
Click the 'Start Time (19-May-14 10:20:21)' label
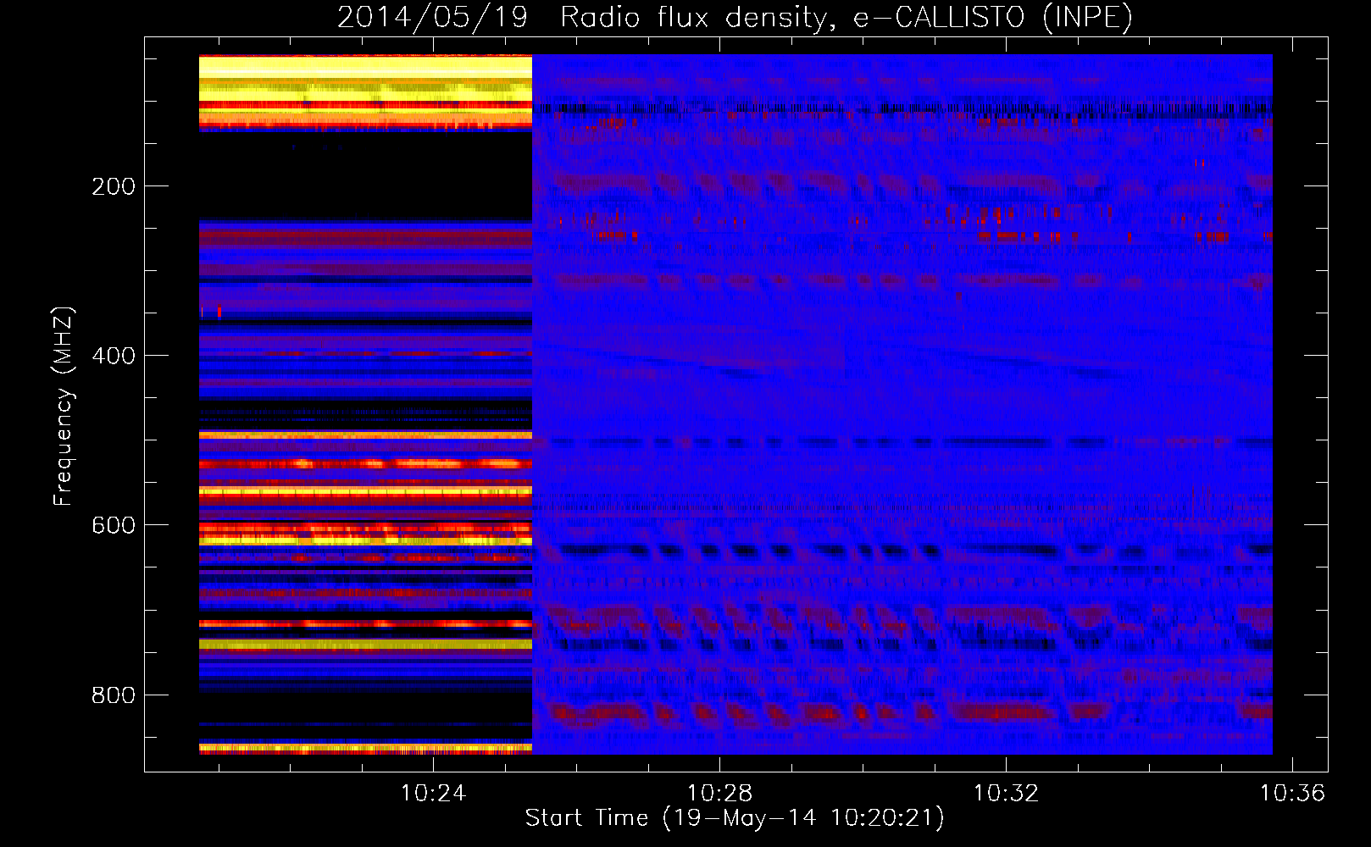[x=735, y=818]
